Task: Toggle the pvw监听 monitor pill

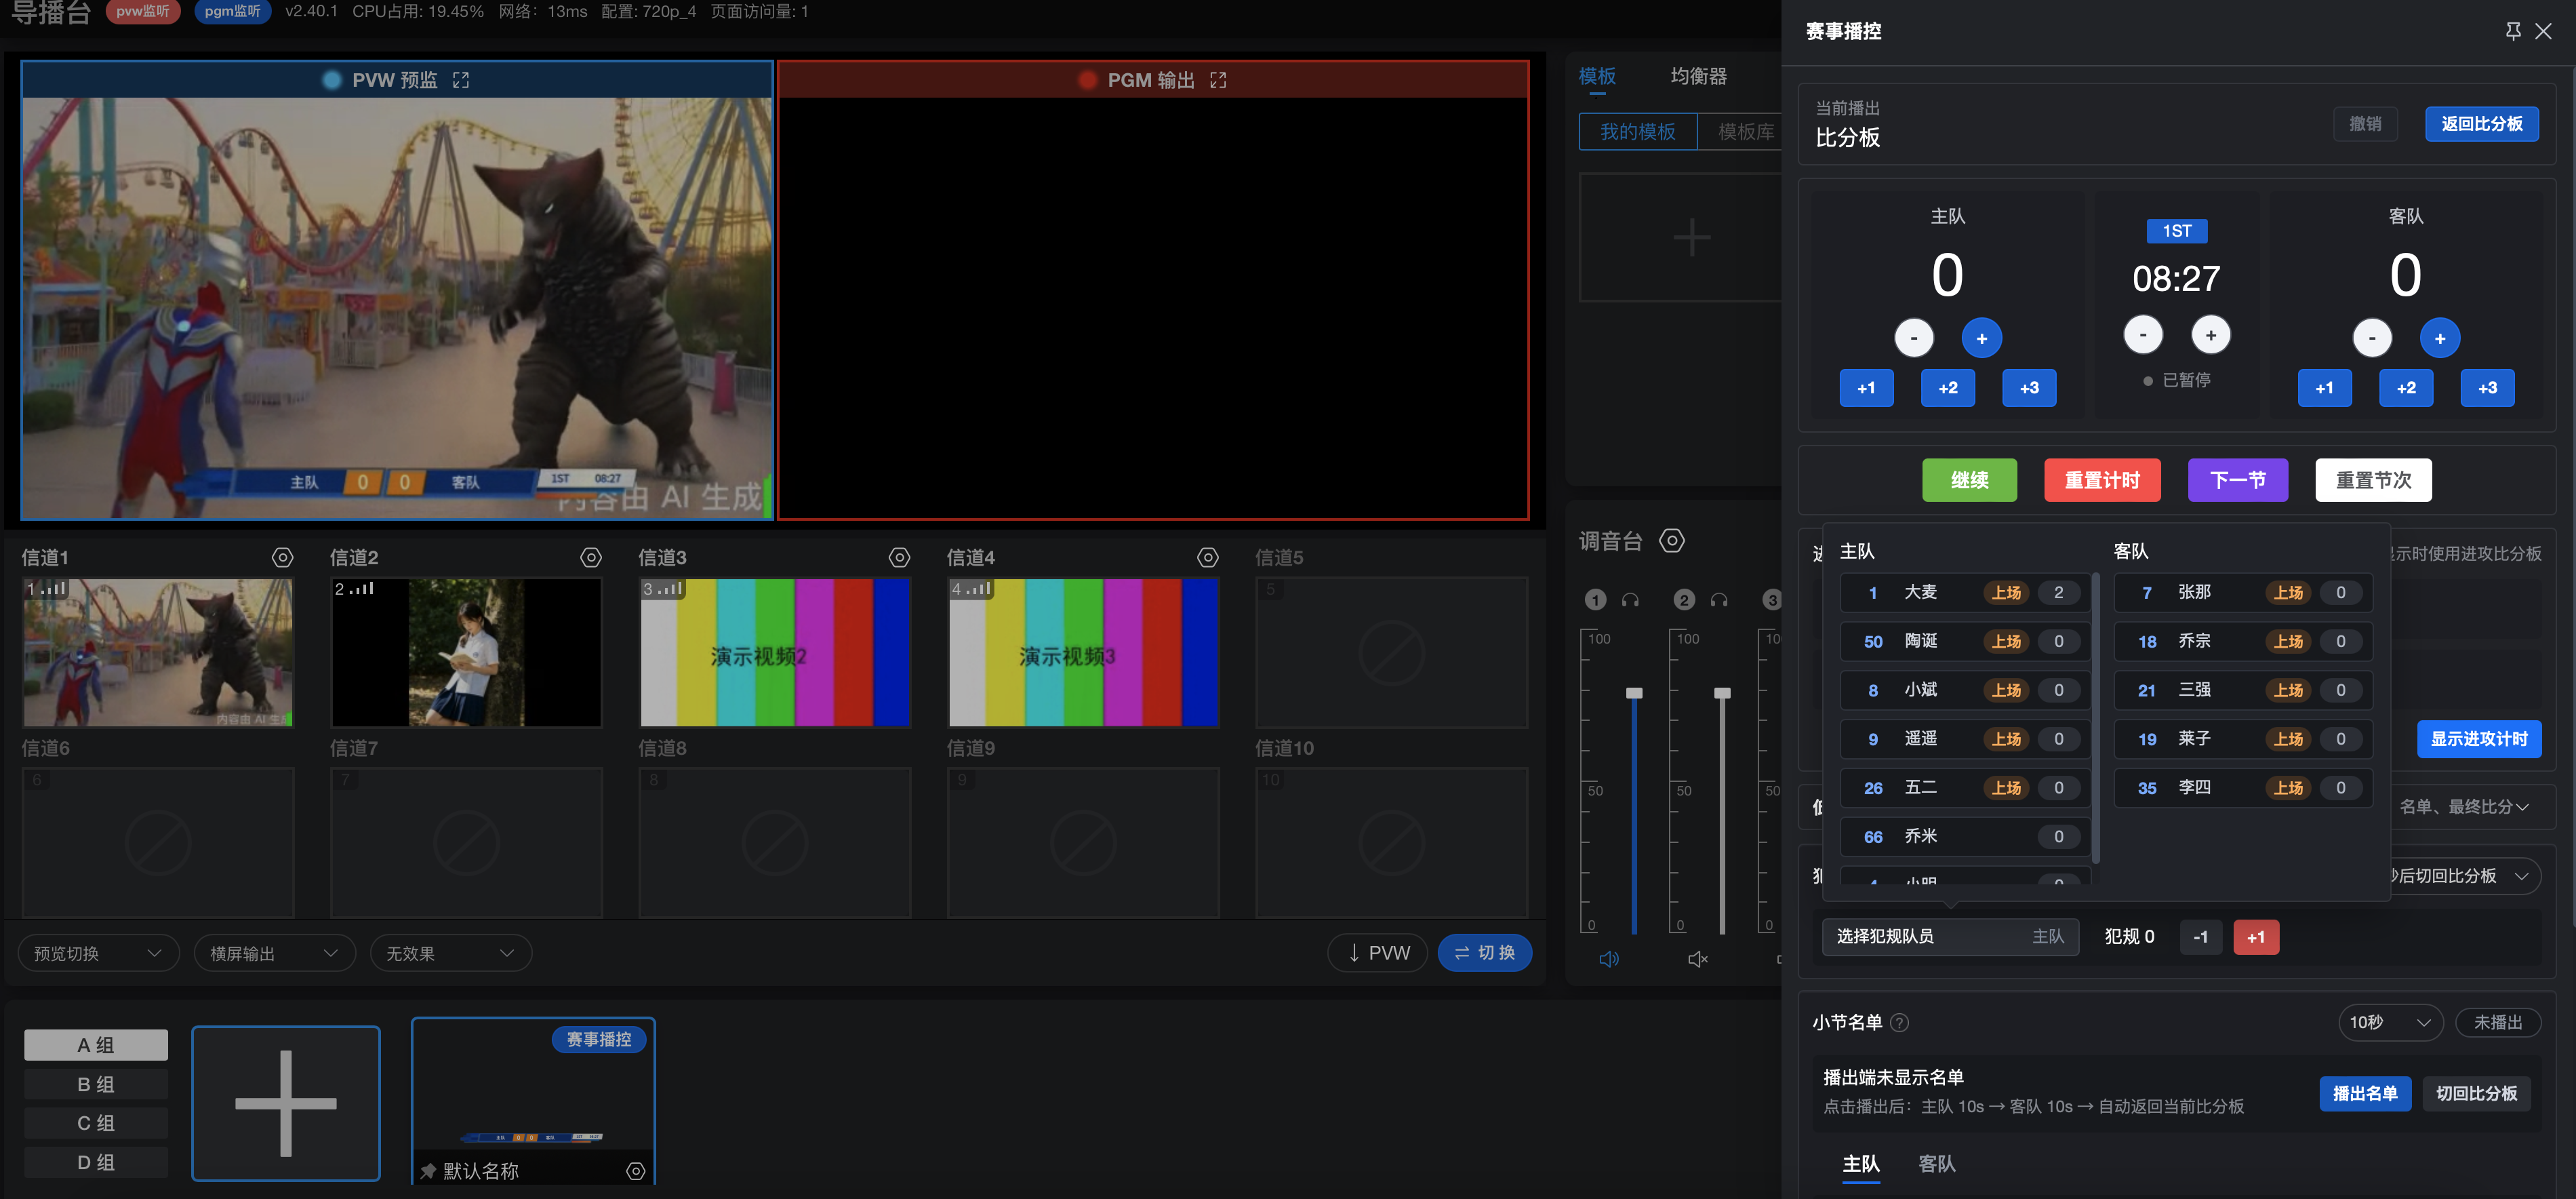Action: pos(142,11)
